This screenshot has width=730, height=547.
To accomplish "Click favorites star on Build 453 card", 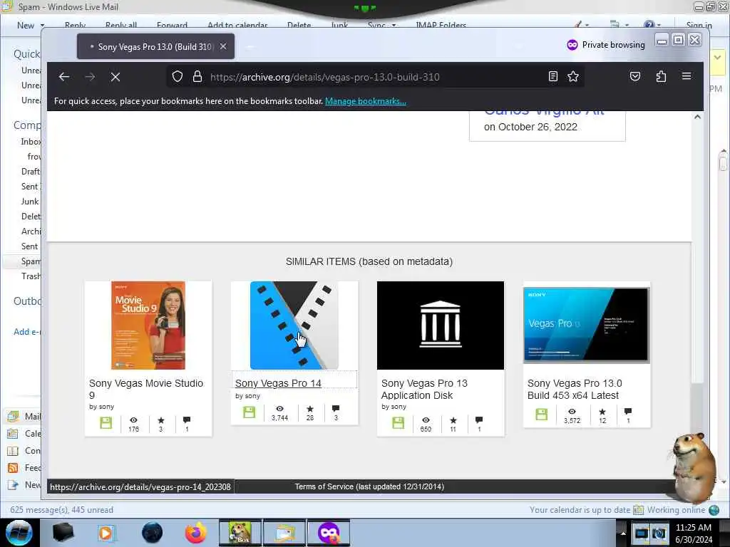I will [602, 412].
